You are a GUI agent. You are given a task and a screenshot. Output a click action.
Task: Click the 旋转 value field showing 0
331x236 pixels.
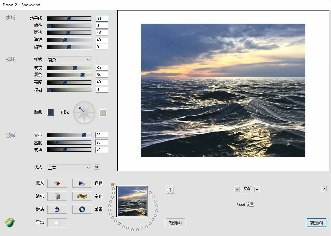(x=102, y=47)
